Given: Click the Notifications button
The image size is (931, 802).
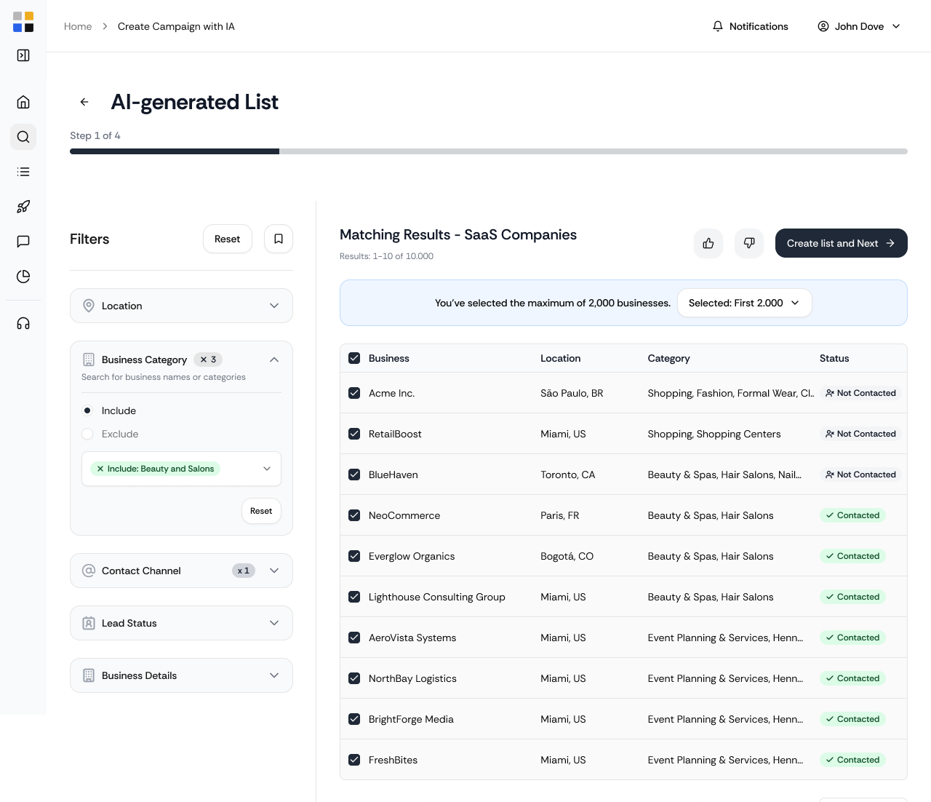Looking at the screenshot, I should [750, 26].
